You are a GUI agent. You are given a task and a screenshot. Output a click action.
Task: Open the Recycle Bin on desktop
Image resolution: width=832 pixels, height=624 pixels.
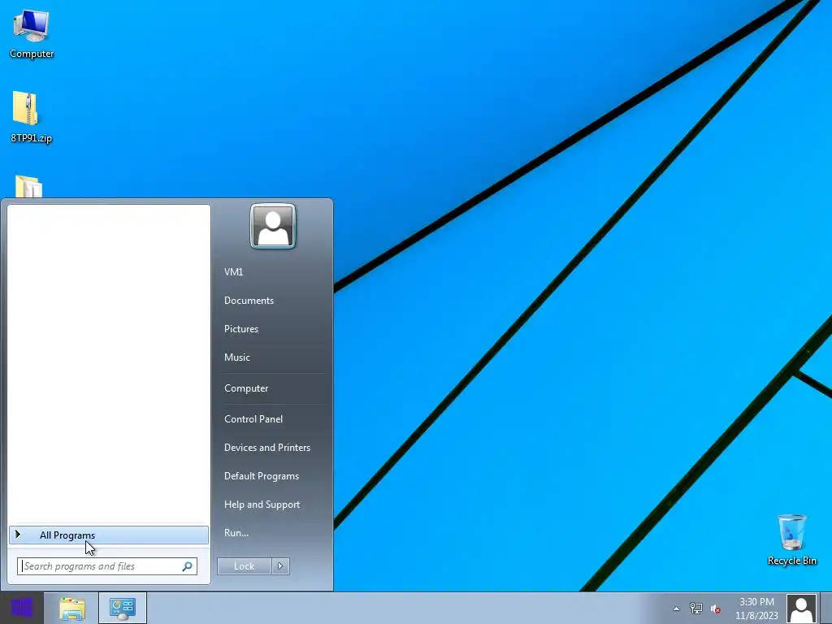pyautogui.click(x=791, y=539)
